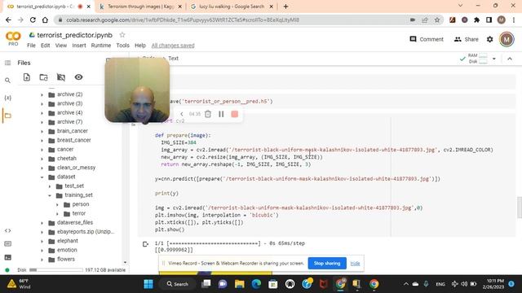
Task: Open the Find and replace sidebar icon
Action: 7,81
